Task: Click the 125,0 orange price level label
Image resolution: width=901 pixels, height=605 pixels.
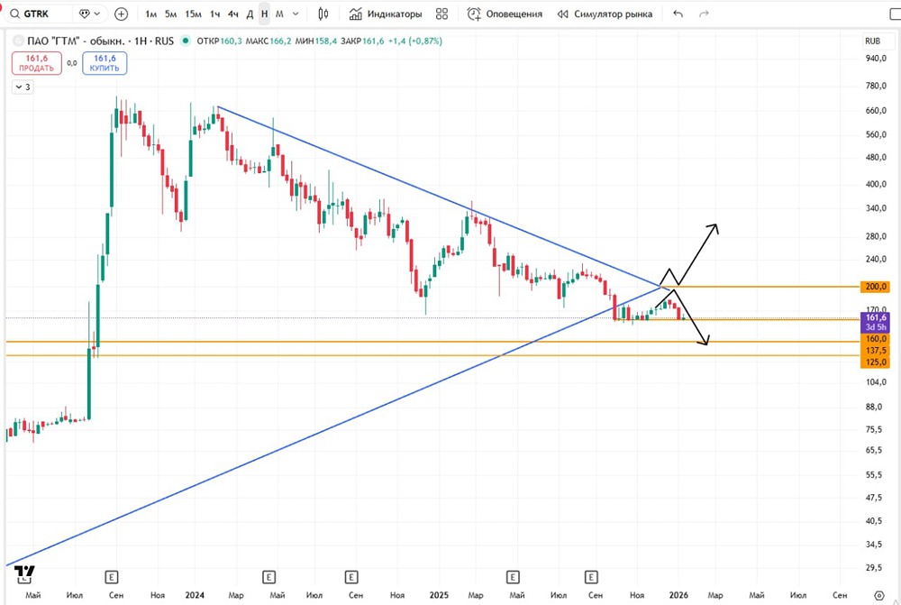Action: click(x=876, y=362)
